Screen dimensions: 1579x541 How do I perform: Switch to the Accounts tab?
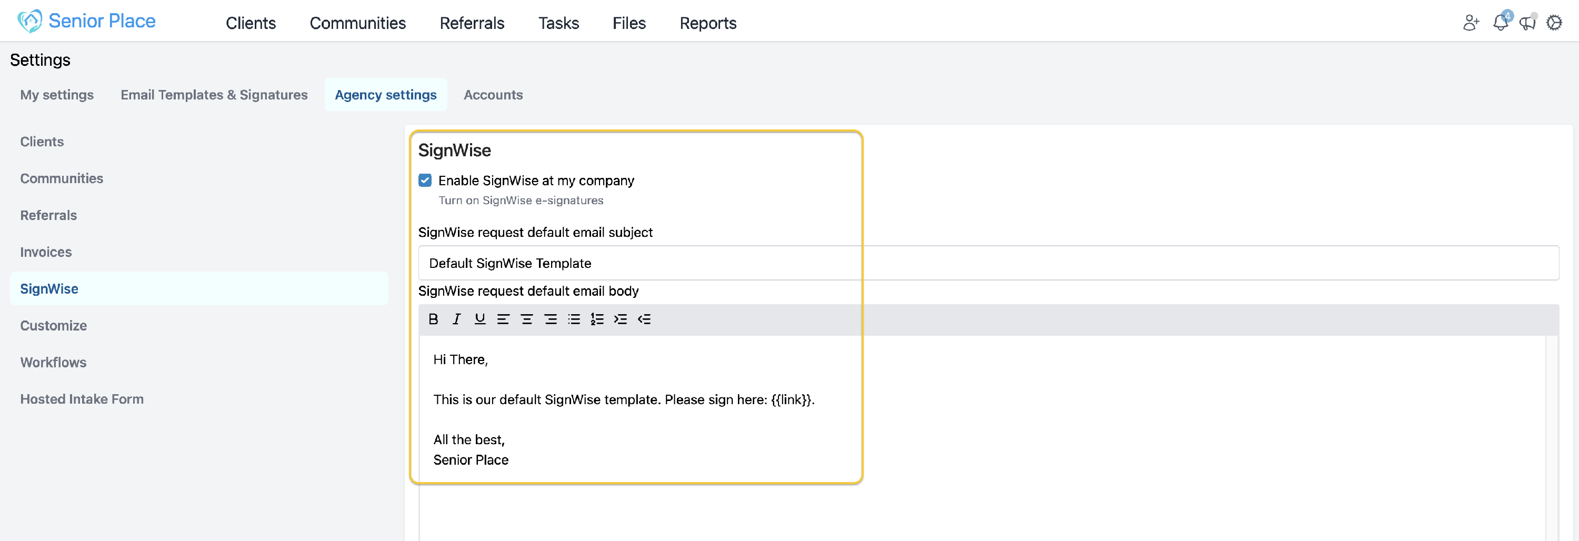[x=494, y=94]
